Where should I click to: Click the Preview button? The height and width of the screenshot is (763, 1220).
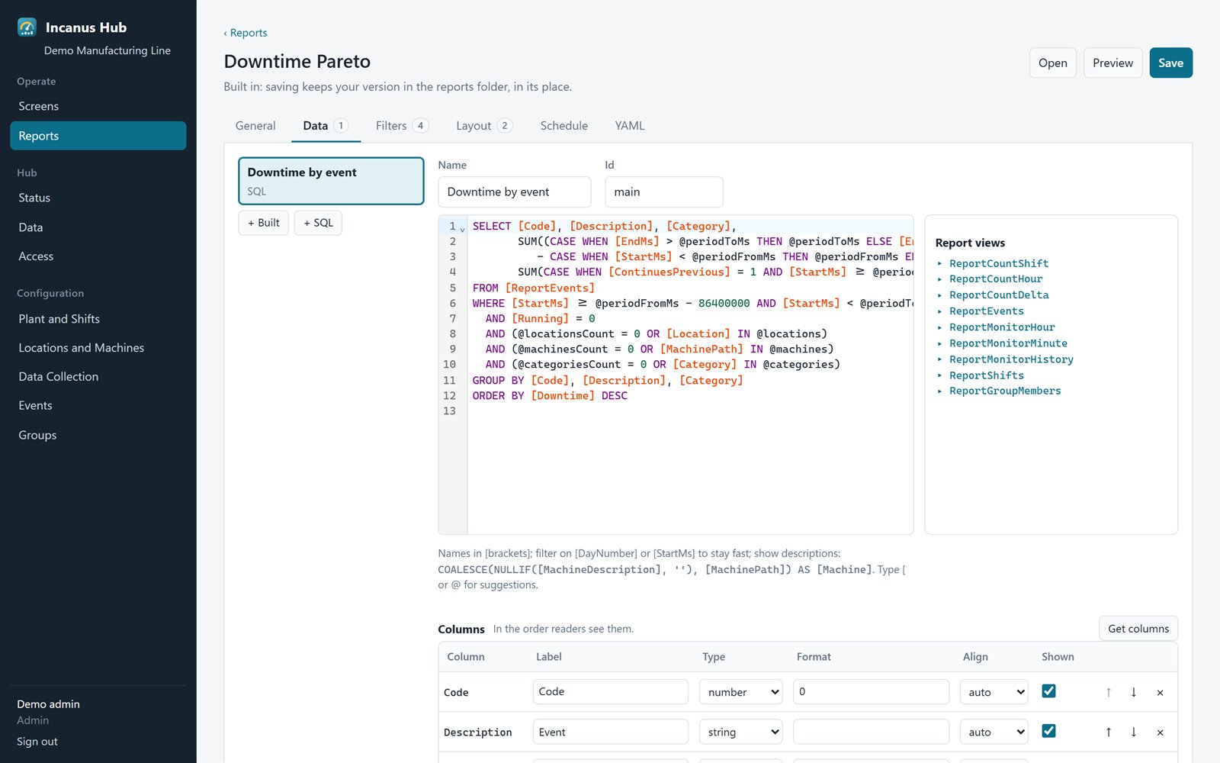(1112, 63)
